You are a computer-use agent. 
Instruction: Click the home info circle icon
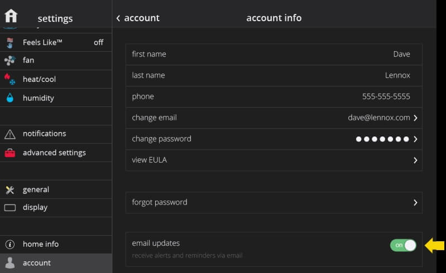point(9,245)
